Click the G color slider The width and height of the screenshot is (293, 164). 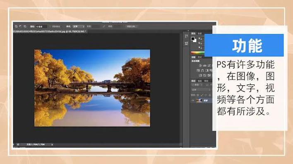point(203,43)
